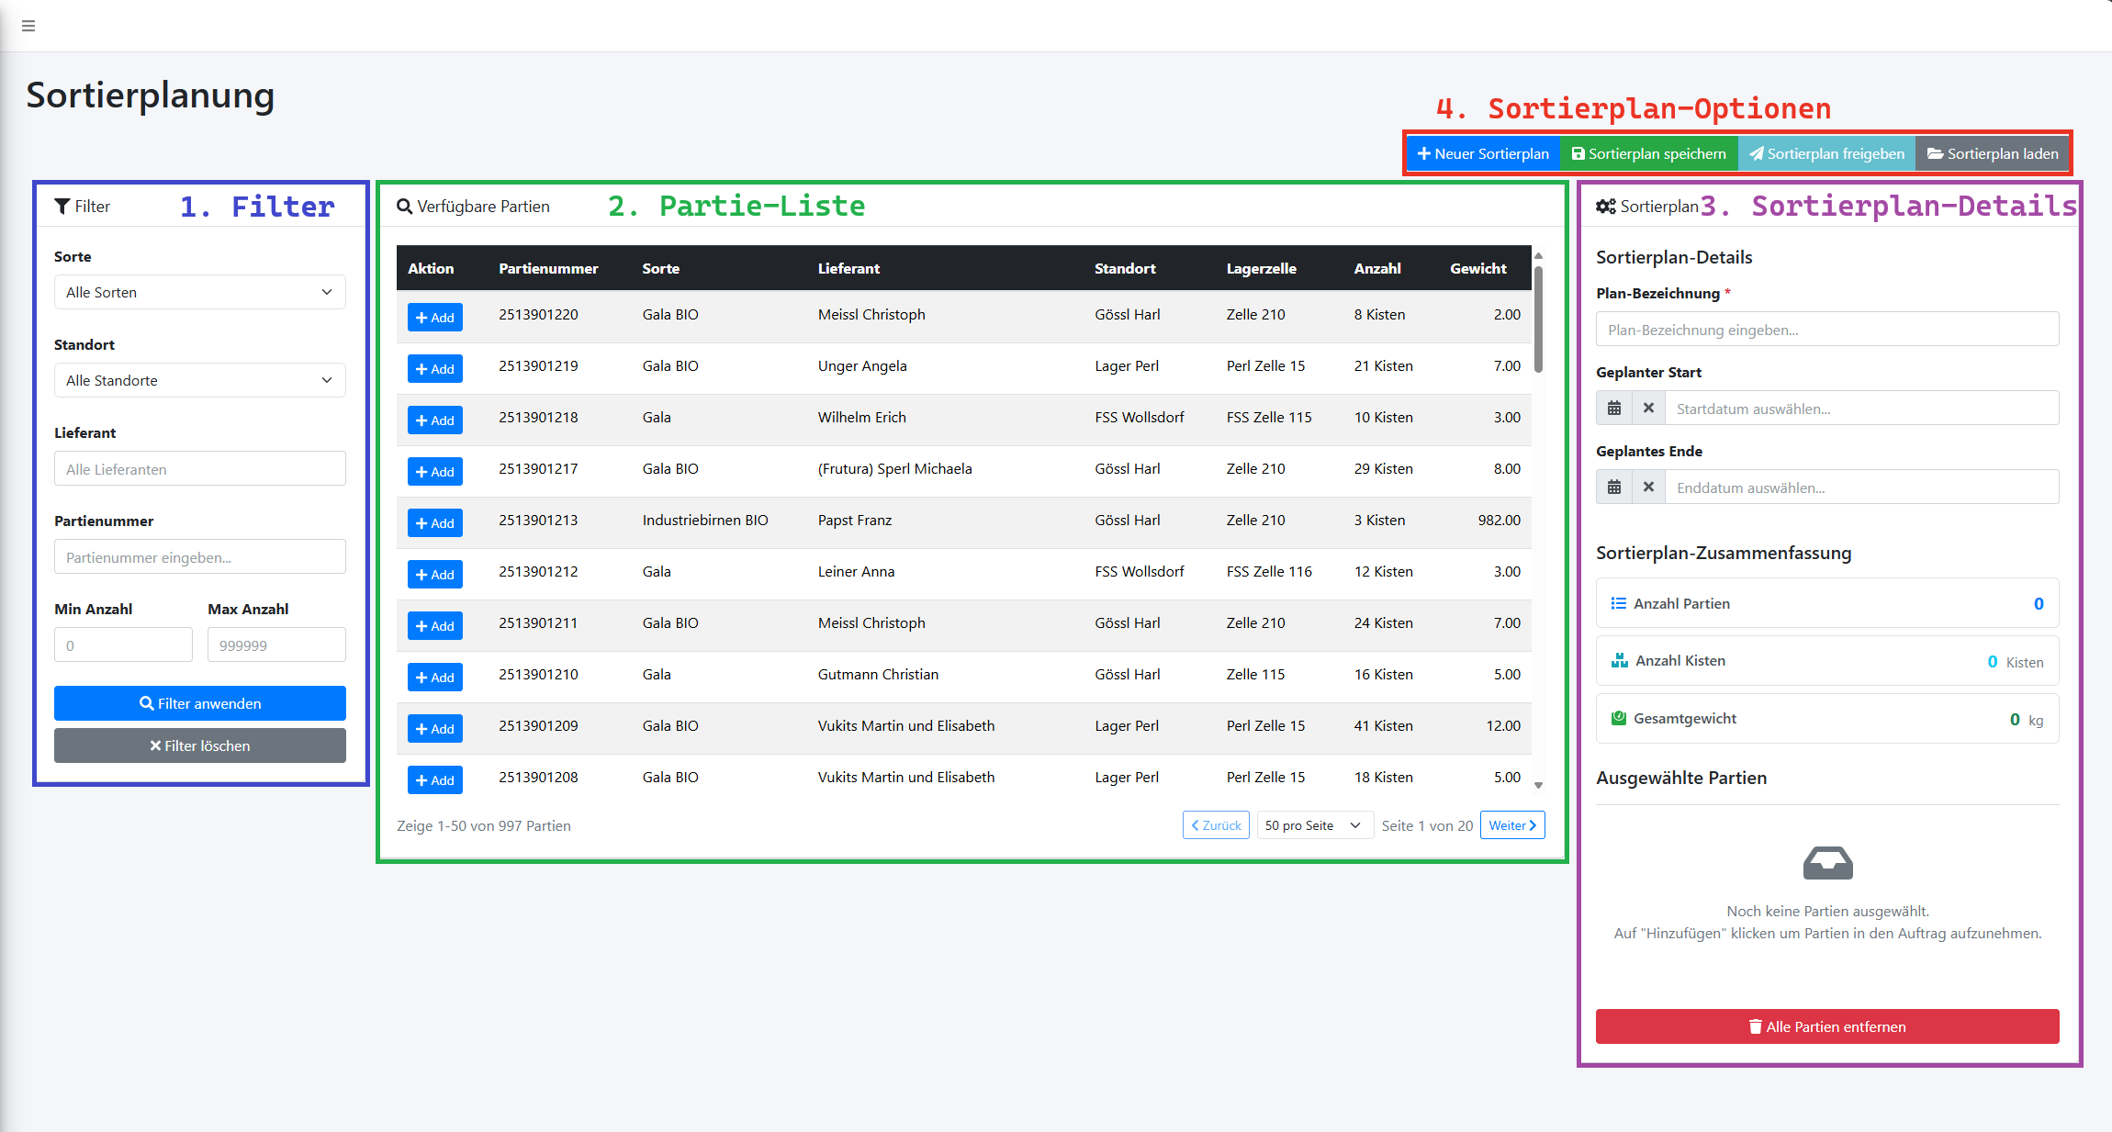Click Sortierplan laden
This screenshot has height=1132, width=2112.
tap(1993, 154)
